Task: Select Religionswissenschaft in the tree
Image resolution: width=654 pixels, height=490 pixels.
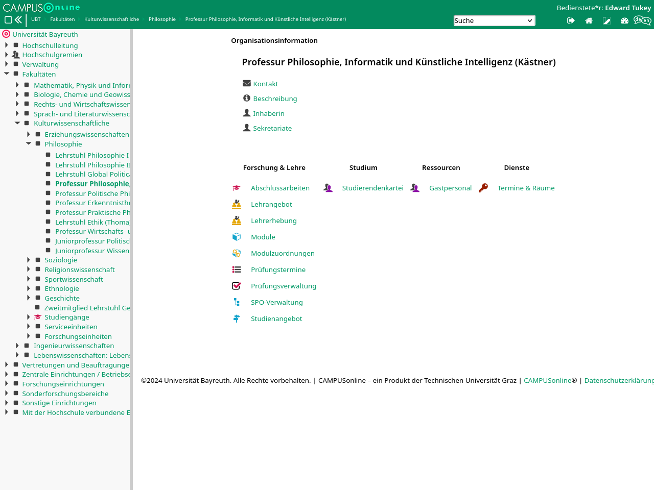Action: pyautogui.click(x=80, y=269)
